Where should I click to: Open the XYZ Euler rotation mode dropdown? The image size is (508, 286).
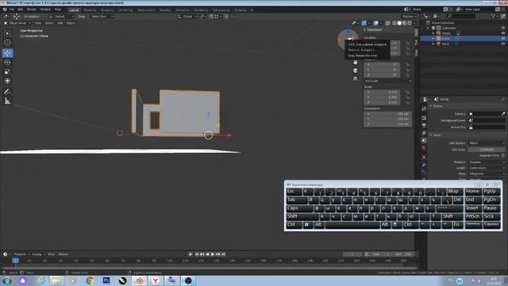(387, 81)
